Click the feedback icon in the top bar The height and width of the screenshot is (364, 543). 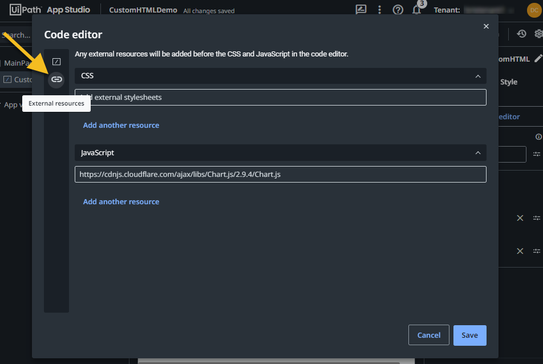pyautogui.click(x=361, y=10)
